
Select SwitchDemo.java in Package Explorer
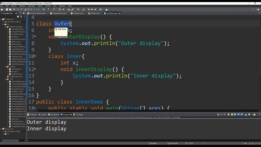point(18,64)
